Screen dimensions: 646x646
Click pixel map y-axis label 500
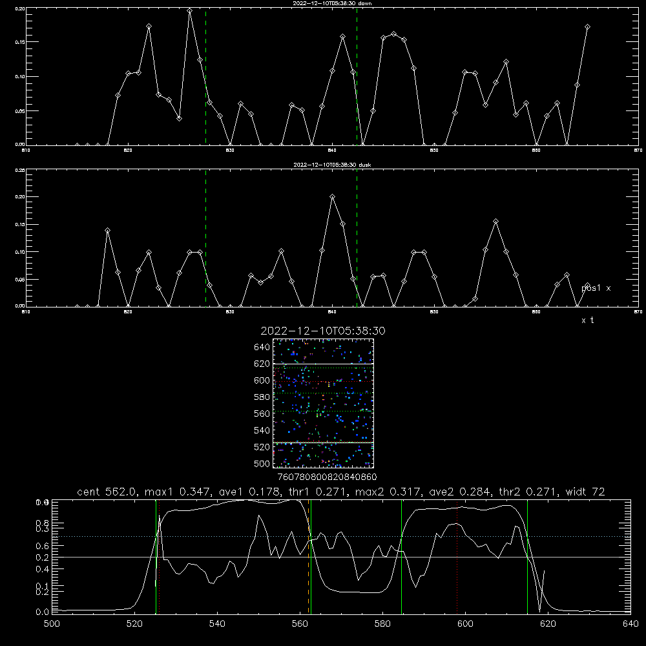pos(262,464)
